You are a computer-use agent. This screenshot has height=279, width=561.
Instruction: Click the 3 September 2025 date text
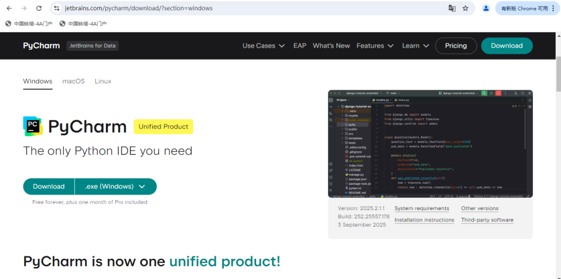tap(362, 225)
